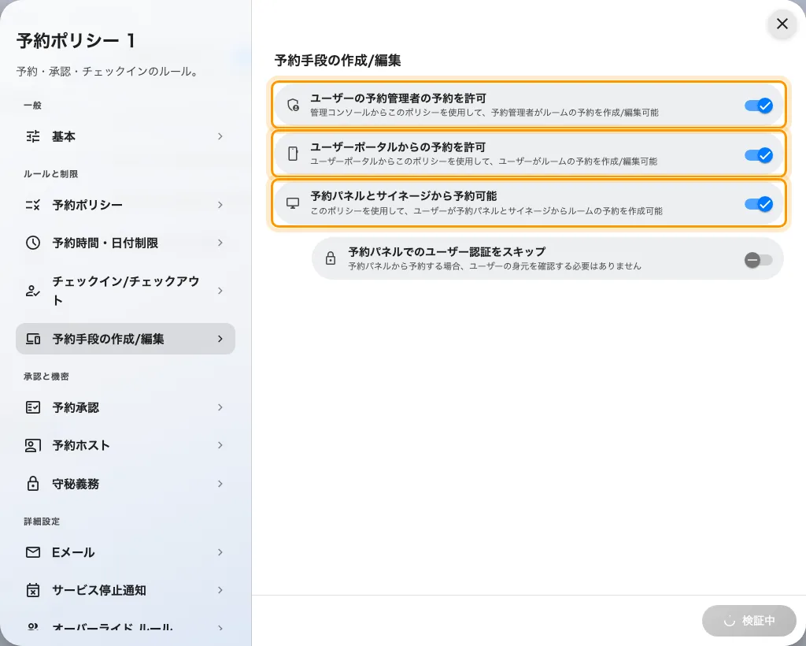The height and width of the screenshot is (646, 806).
Task: Click the shield icon on ユーザーの予約管理者の予約を許可 row
Action: [x=293, y=105]
